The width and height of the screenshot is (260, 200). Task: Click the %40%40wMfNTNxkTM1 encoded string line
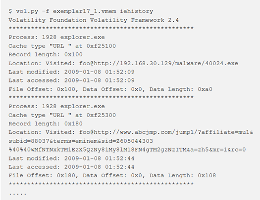pyautogui.click(x=127, y=150)
